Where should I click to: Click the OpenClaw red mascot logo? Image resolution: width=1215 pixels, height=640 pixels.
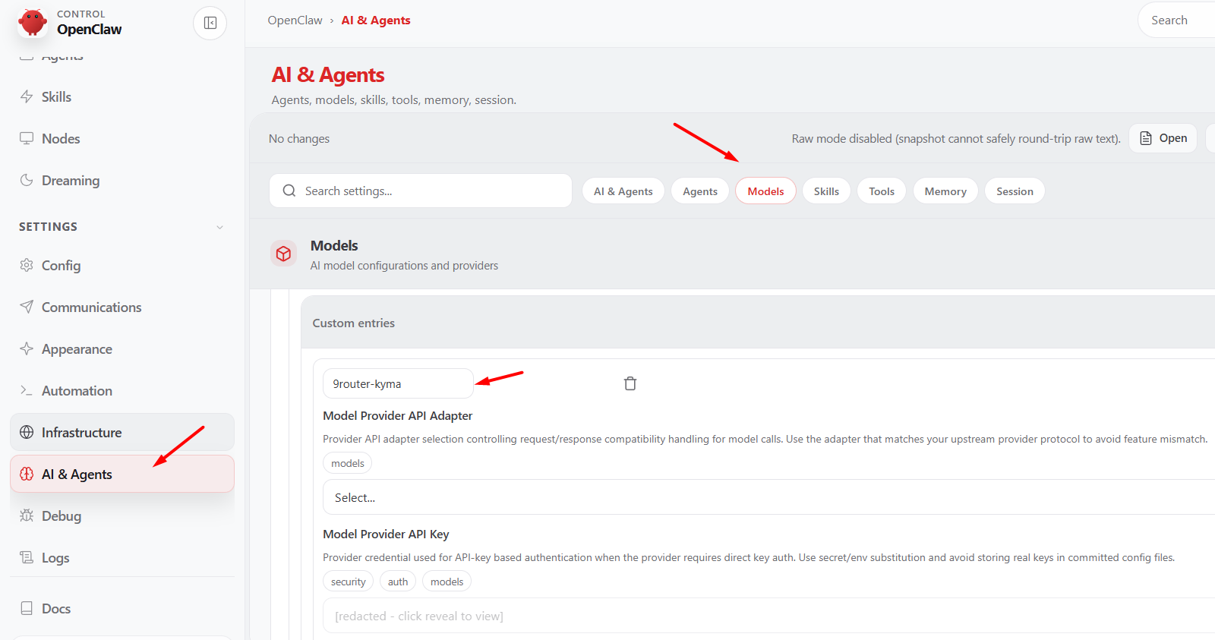click(x=32, y=22)
